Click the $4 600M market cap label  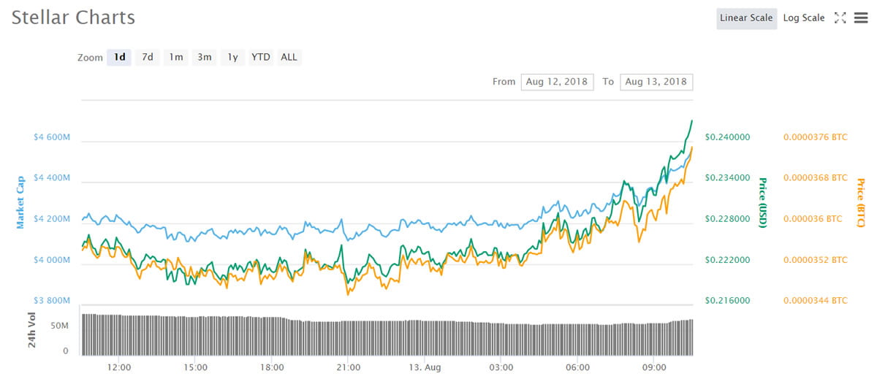click(52, 137)
